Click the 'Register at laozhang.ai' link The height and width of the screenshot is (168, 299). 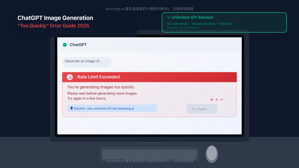pyautogui.click(x=183, y=28)
